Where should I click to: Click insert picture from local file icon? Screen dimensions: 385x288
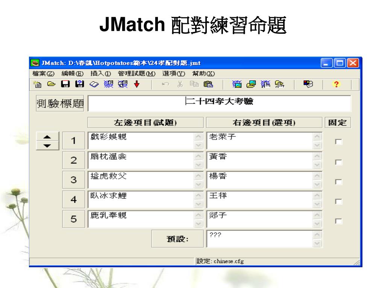click(251, 84)
